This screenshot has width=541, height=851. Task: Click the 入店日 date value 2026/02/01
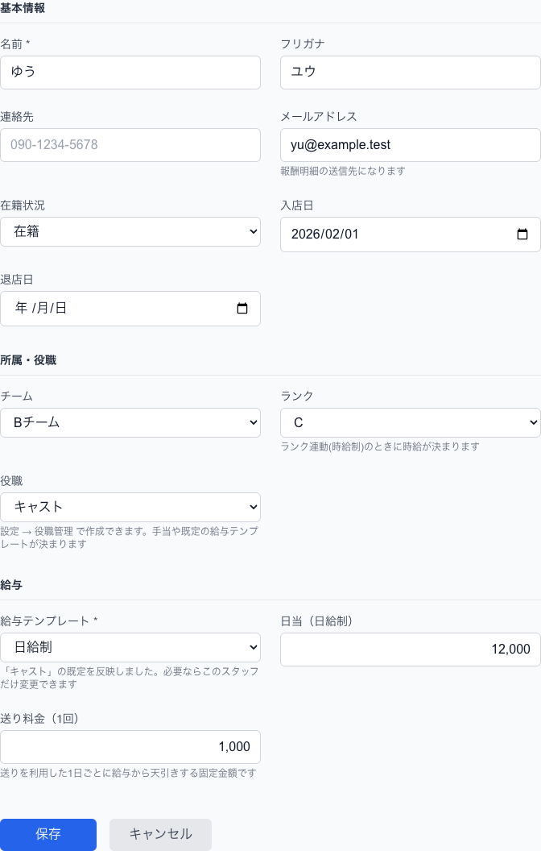point(324,234)
